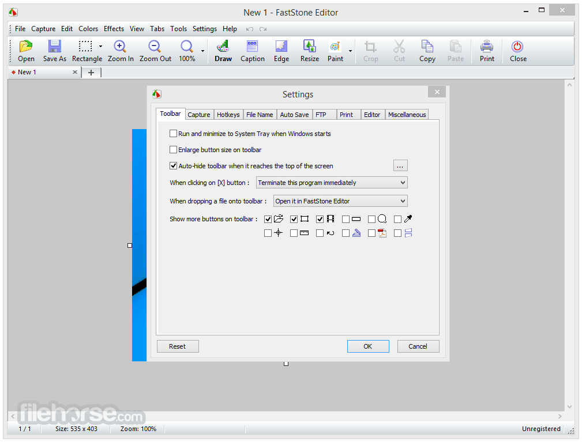Image resolution: width=582 pixels, height=442 pixels.
Task: Click the scanner icon in Settings
Action: (356, 233)
